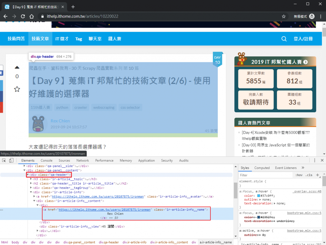This screenshot has height=245, width=326.
Task: Select a.ir-article-info__name in the breadcrumb bar
Action: click(x=216, y=242)
